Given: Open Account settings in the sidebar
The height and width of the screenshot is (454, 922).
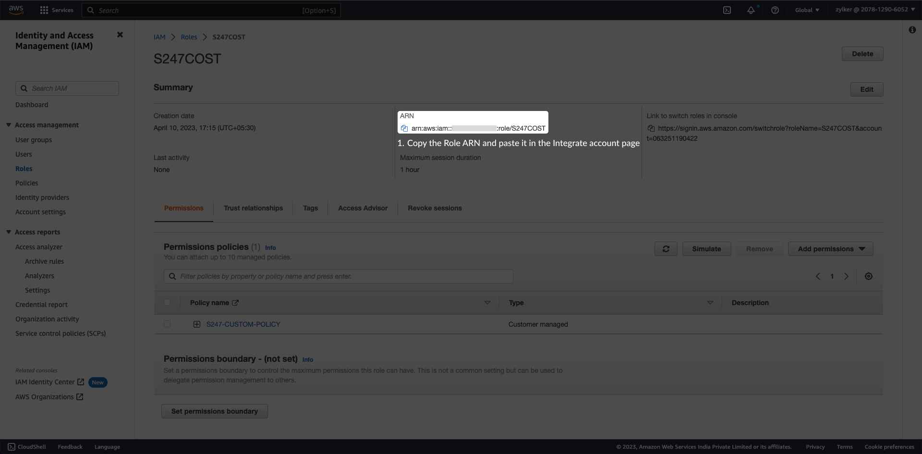Looking at the screenshot, I should click(40, 212).
